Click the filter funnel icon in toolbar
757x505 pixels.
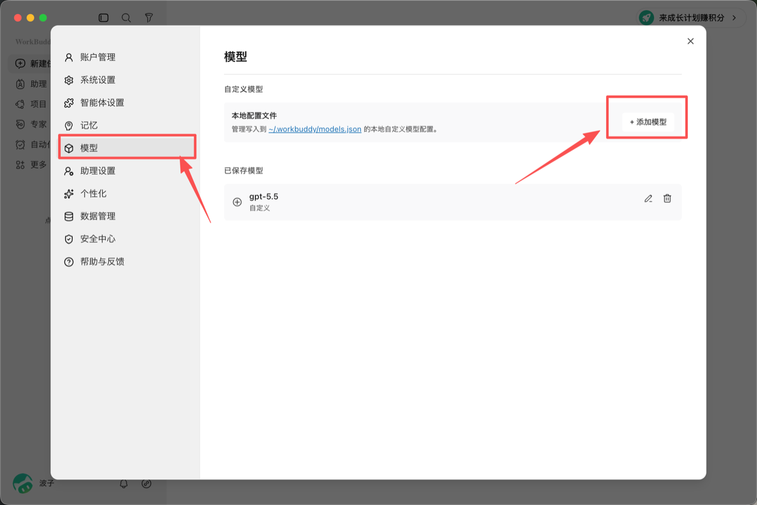click(x=149, y=18)
